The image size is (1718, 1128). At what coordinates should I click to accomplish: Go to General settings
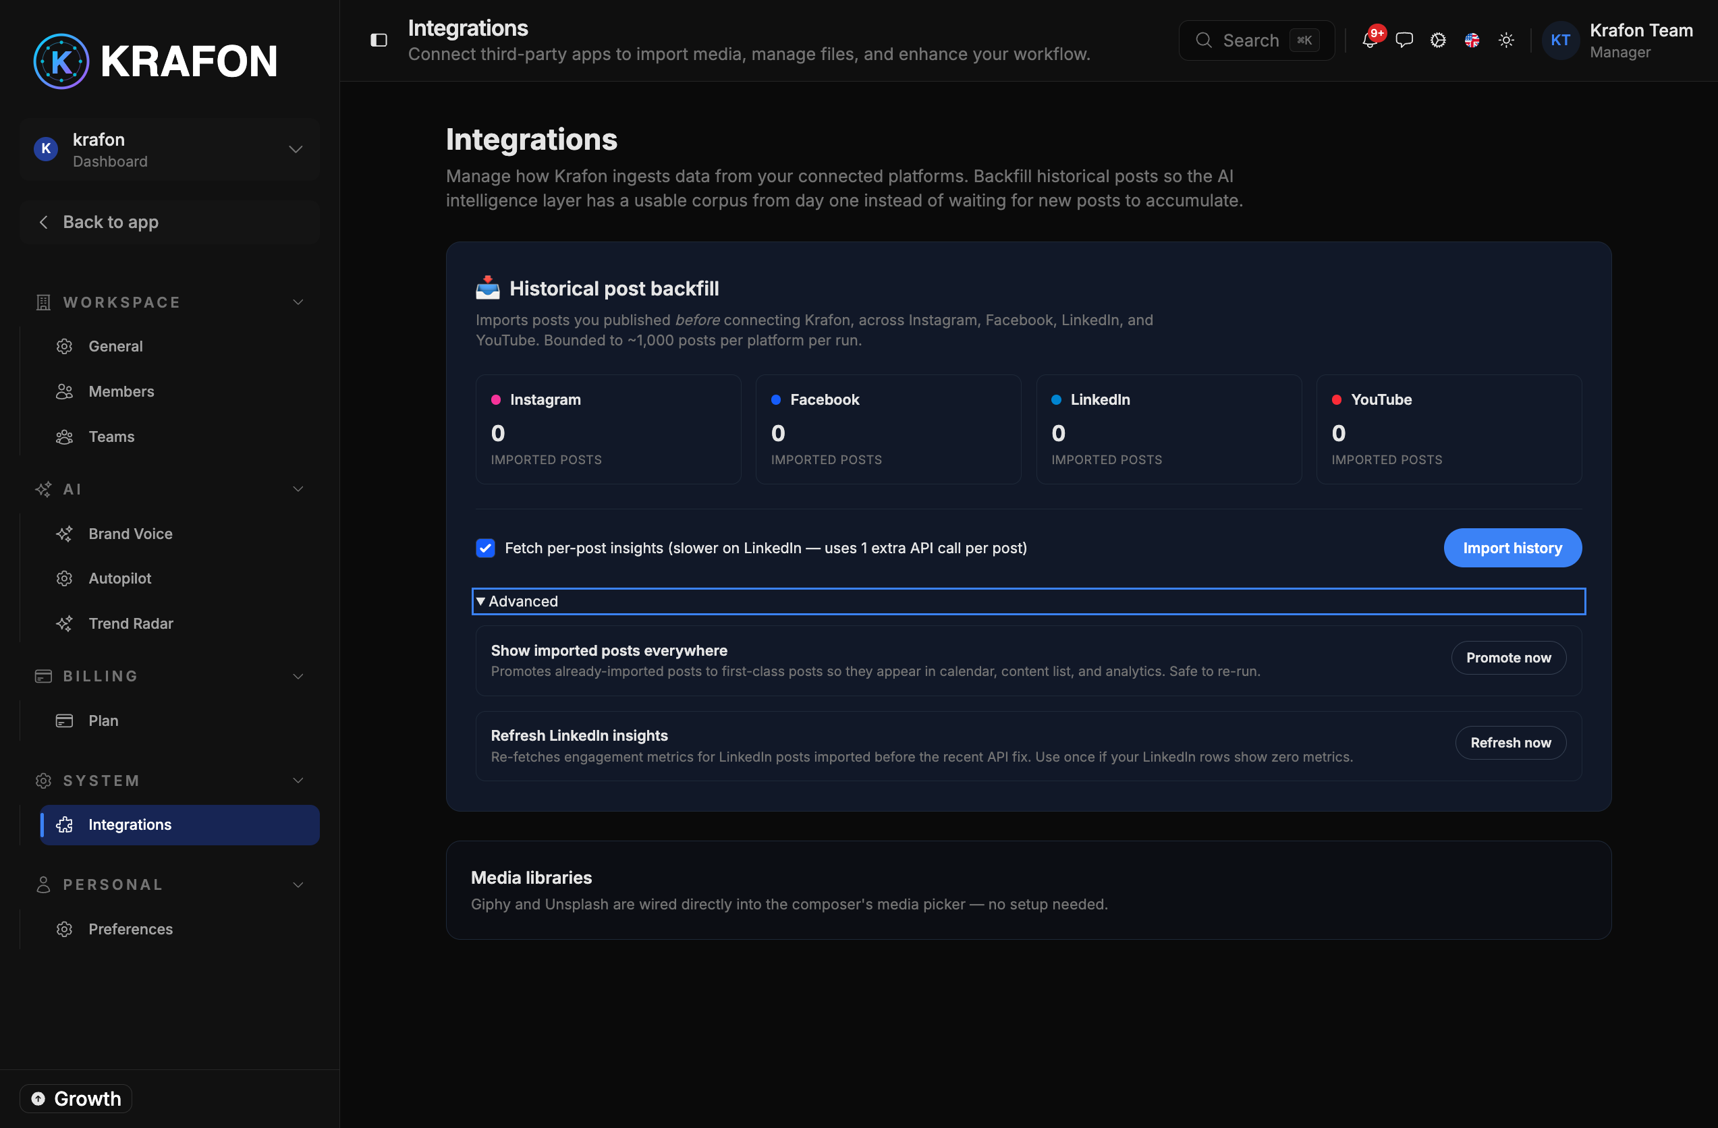[x=179, y=346]
